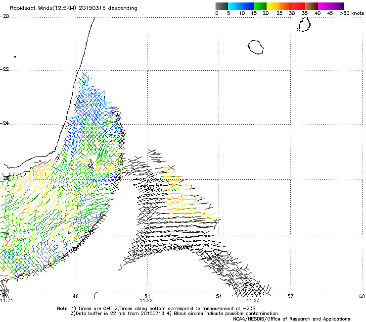This screenshot has width=366, height=322.
Task: Click the longitude label '54'
Action: click(219, 296)
